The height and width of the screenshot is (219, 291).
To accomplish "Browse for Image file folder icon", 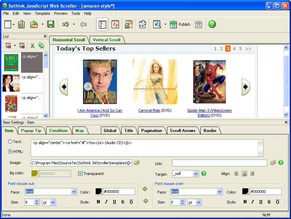I will 137,163.
